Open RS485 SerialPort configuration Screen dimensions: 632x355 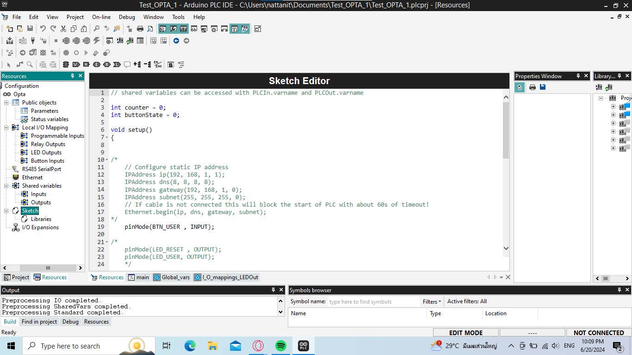click(x=42, y=169)
